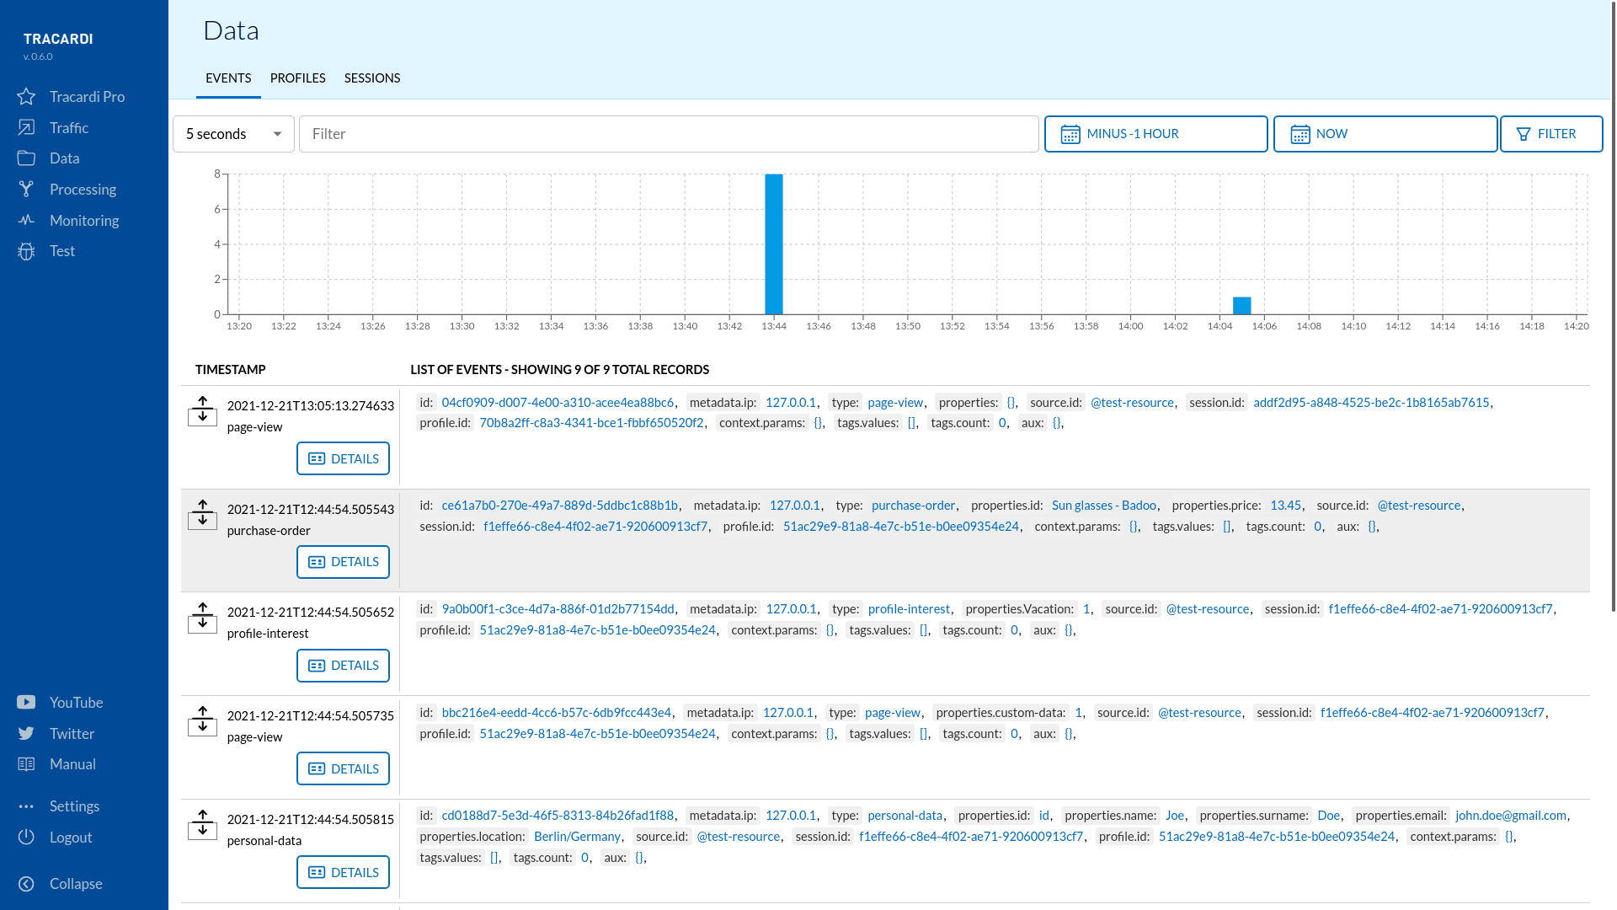This screenshot has width=1617, height=910.
Task: Click the Twitter icon in sidebar
Action: (28, 733)
